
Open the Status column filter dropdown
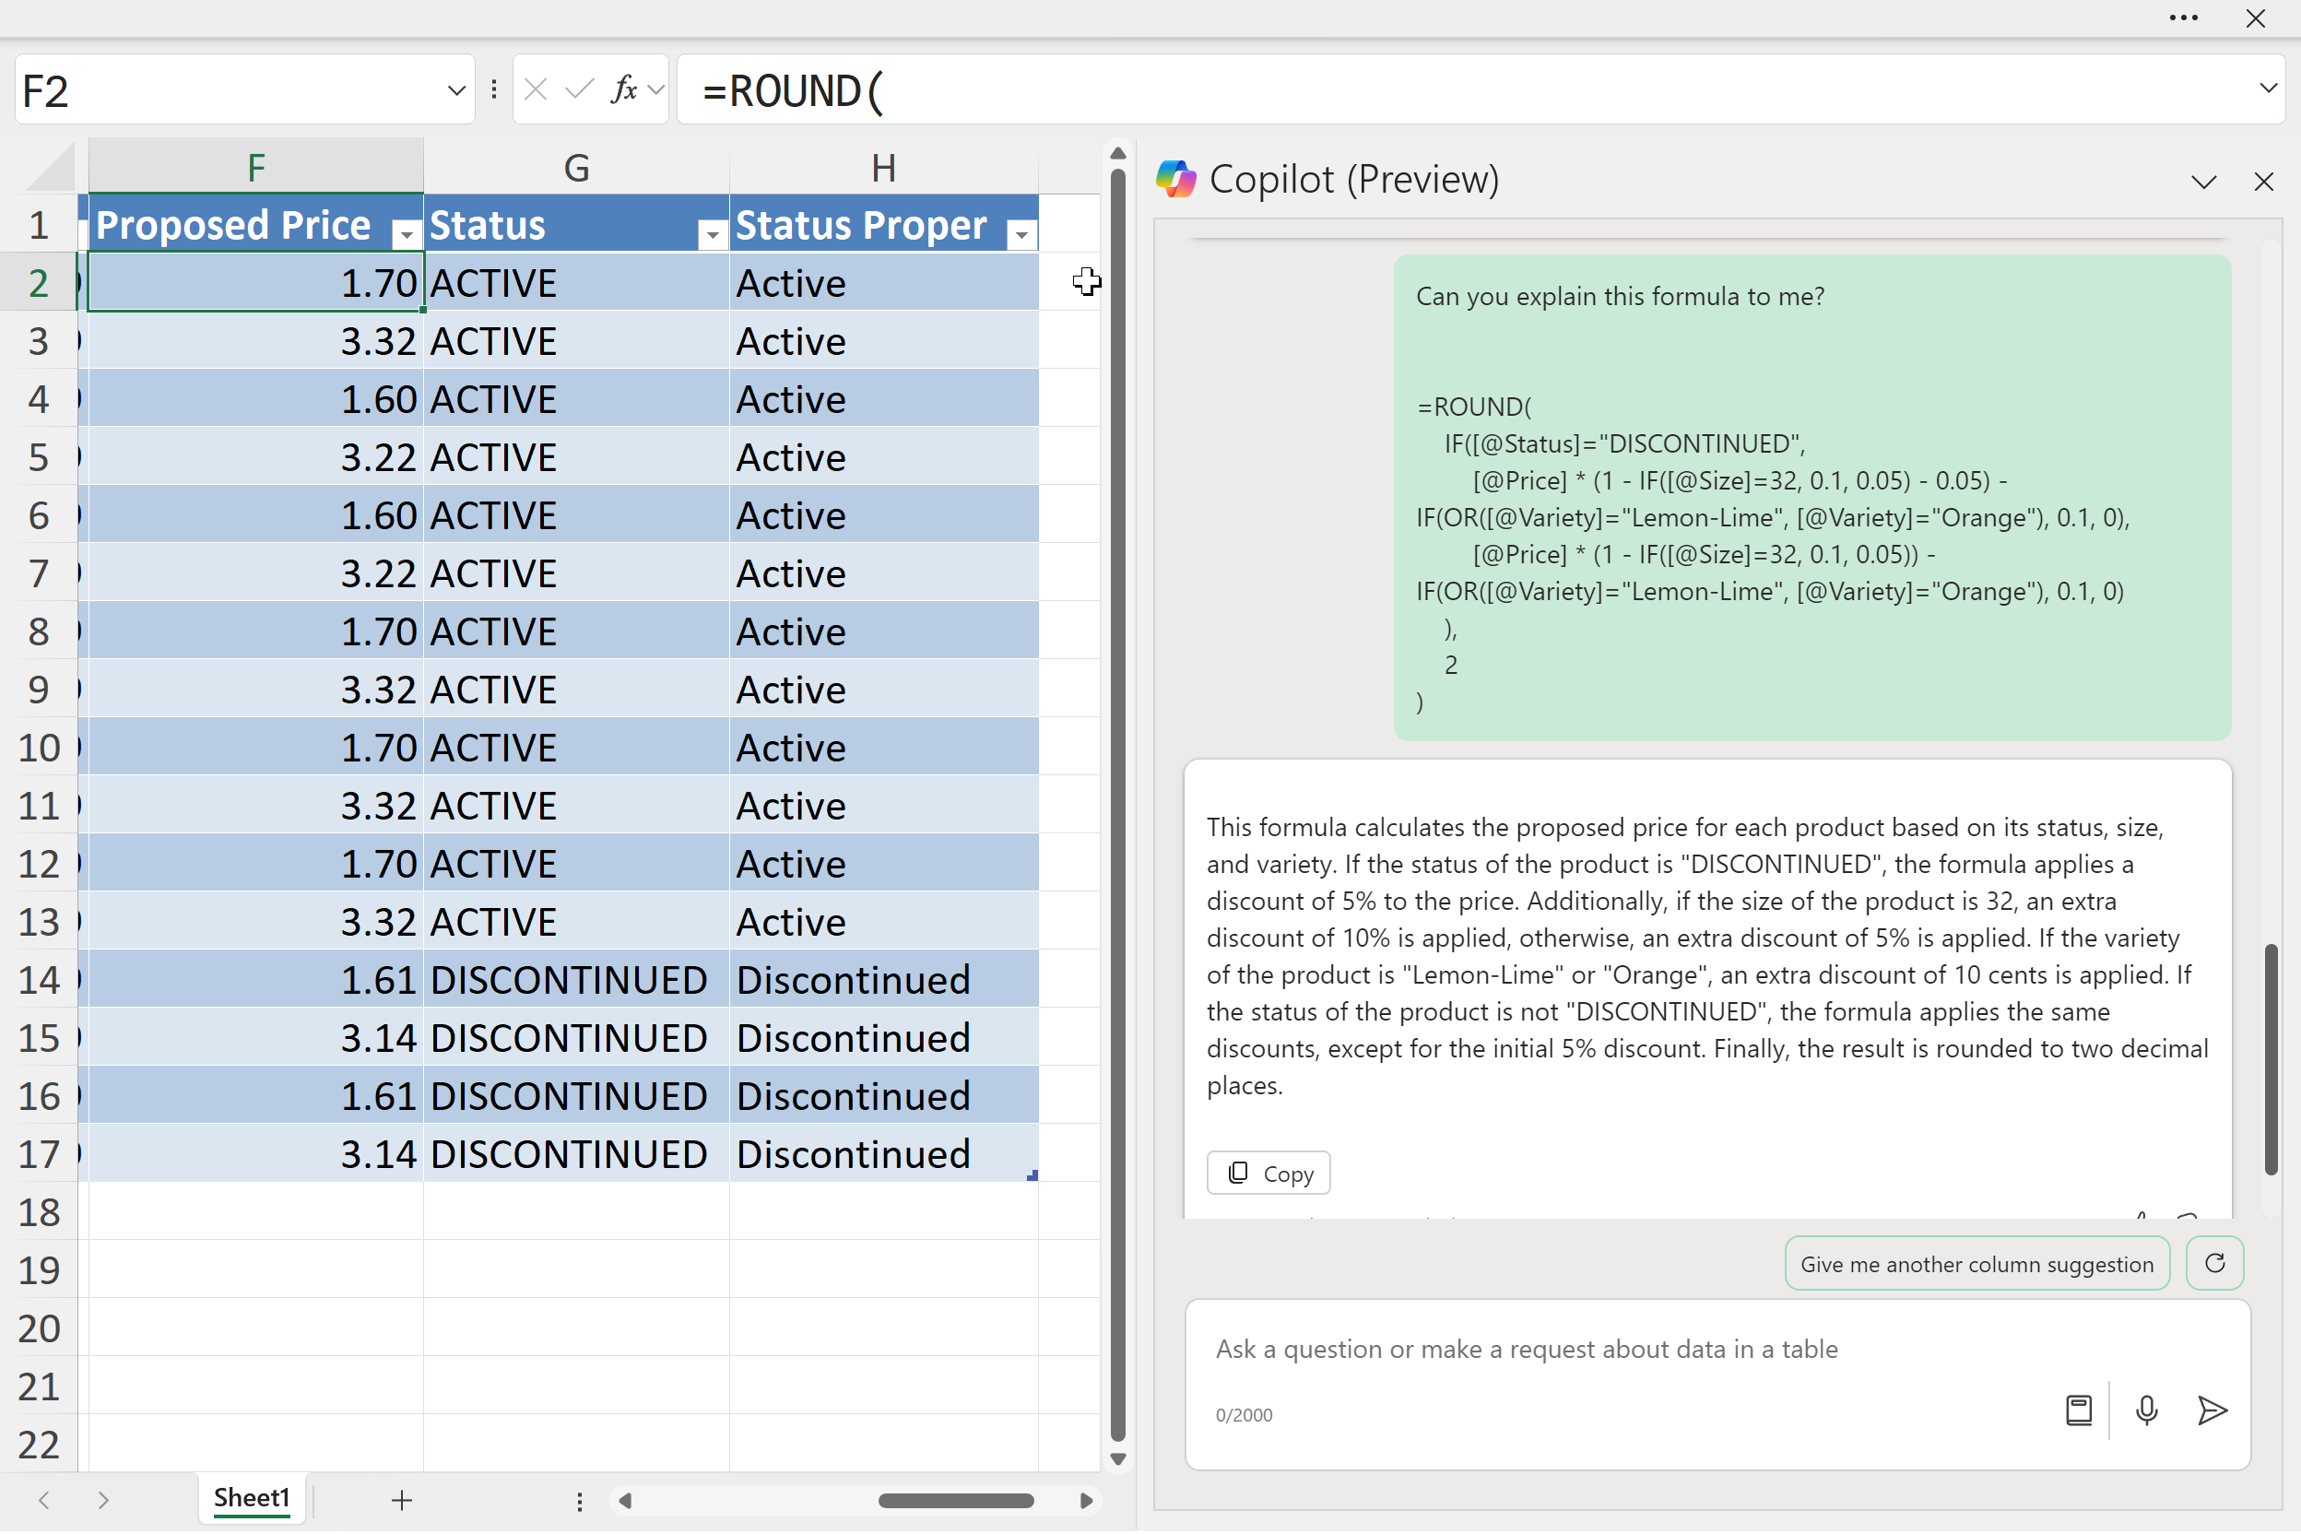pos(713,233)
